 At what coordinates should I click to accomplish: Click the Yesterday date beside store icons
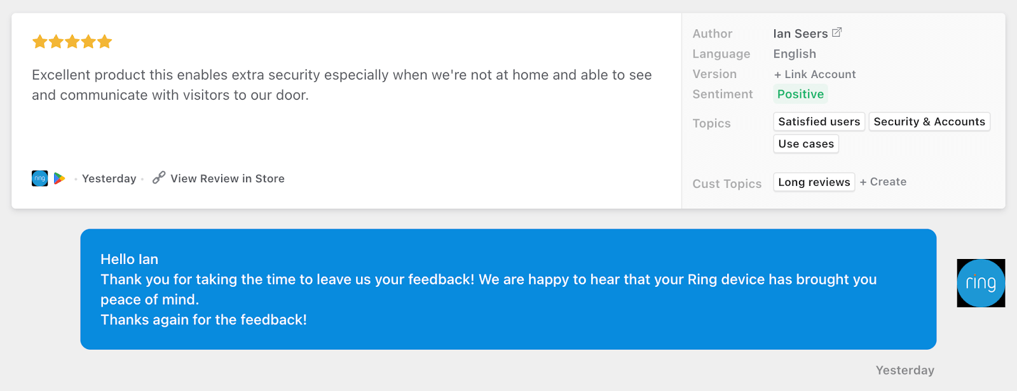[x=109, y=178]
